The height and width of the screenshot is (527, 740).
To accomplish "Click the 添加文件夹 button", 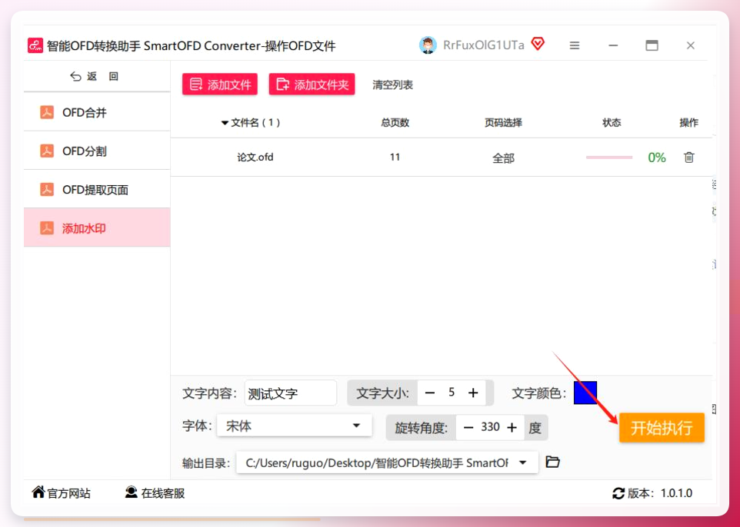I will (312, 85).
